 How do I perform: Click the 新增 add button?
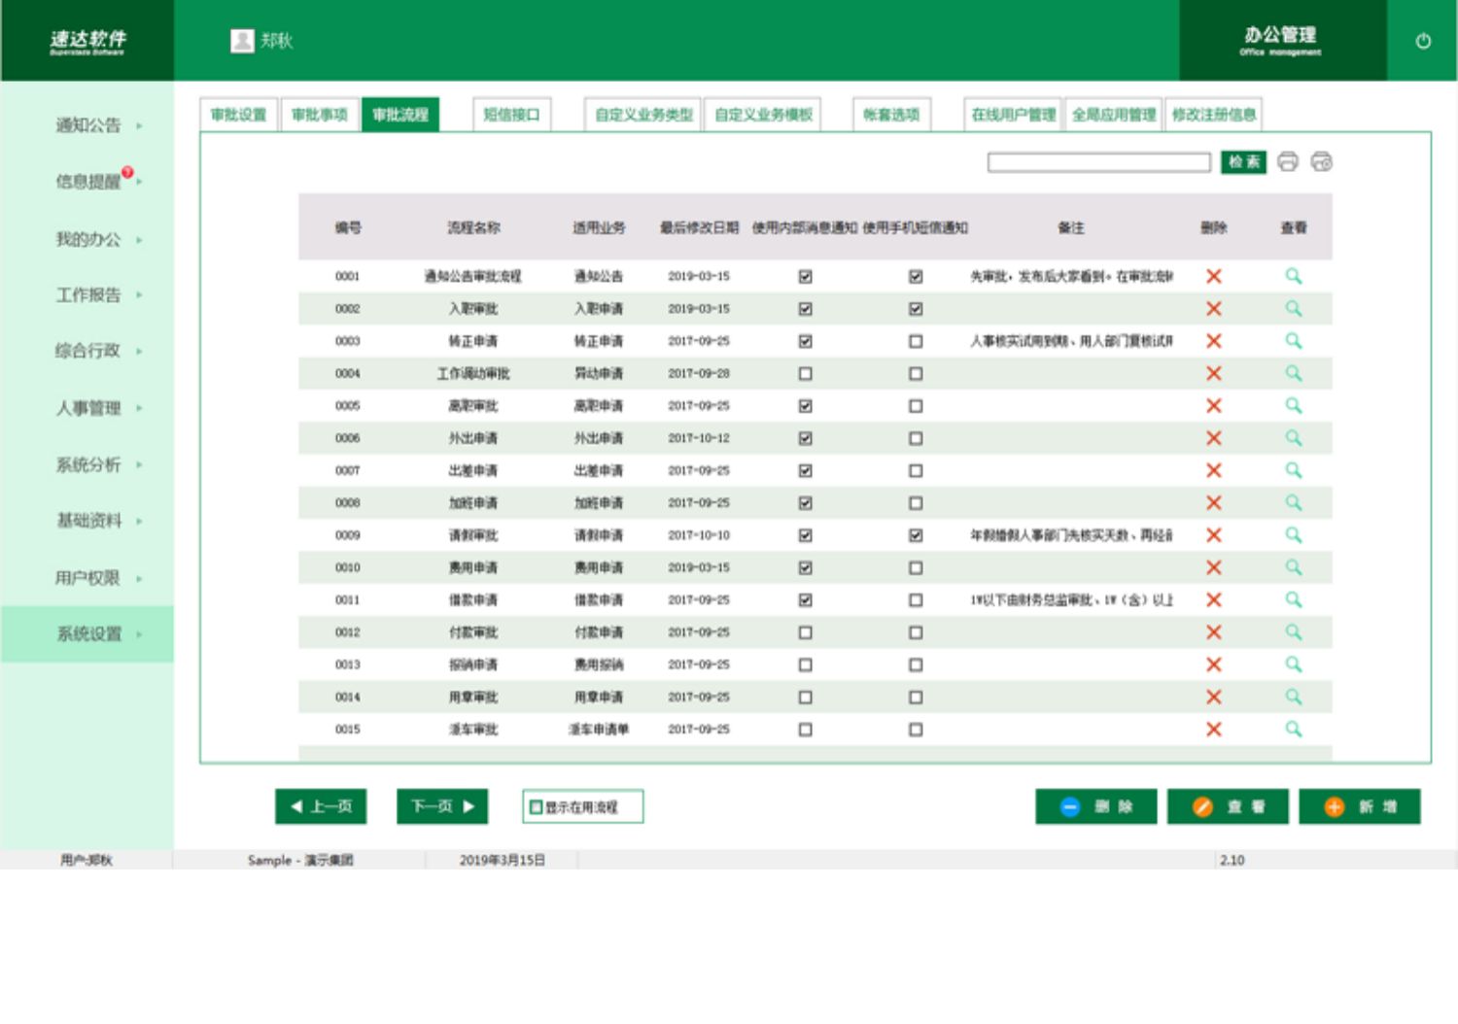1360,806
